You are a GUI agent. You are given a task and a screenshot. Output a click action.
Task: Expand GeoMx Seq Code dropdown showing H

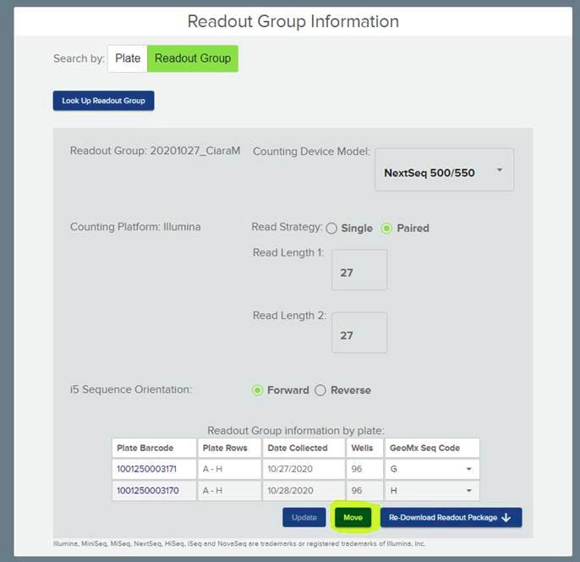pos(431,491)
